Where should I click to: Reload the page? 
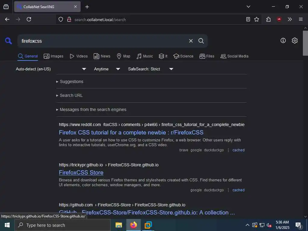tap(29, 19)
